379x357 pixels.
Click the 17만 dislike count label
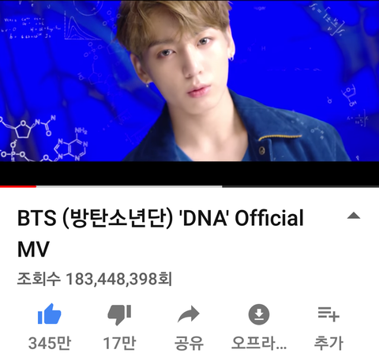(x=119, y=343)
